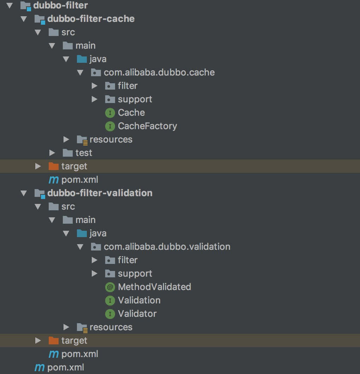360x374 pixels.
Task: Collapse the dubbo-filter root module
Action: (x=10, y=6)
